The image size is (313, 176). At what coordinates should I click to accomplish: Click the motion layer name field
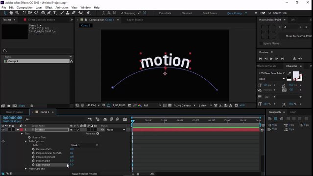click(x=52, y=130)
